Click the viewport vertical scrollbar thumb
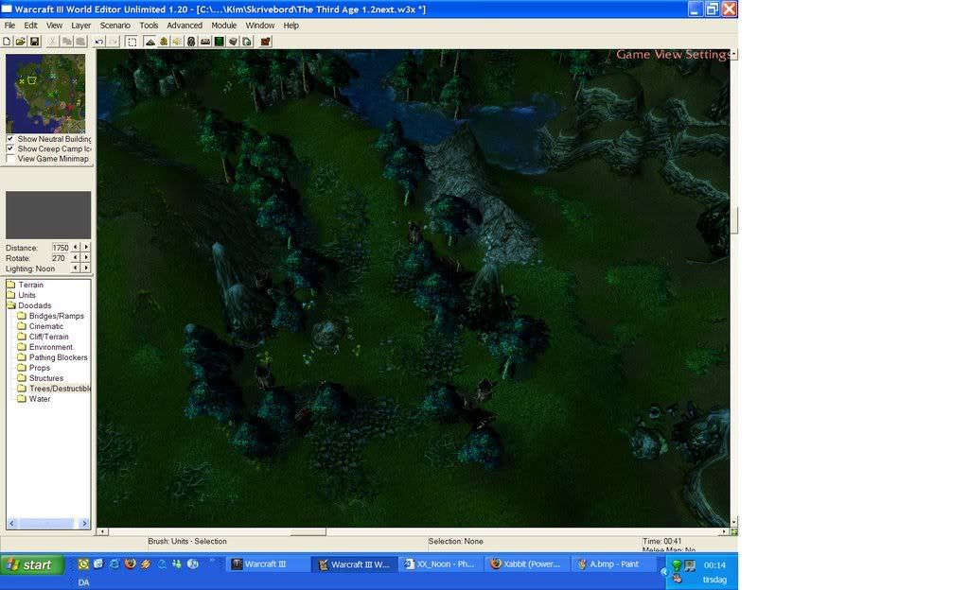This screenshot has height=590, width=969. pos(734,220)
